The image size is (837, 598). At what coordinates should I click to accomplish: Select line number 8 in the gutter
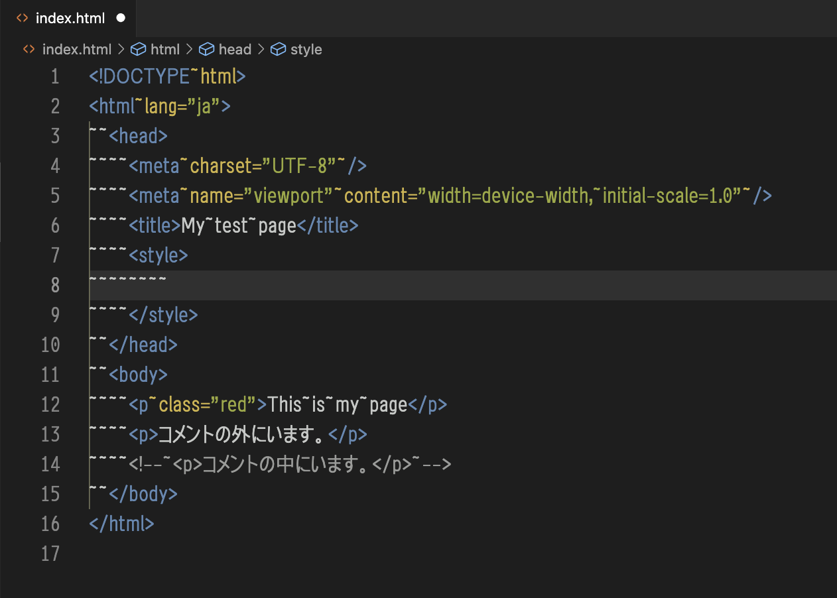point(54,285)
